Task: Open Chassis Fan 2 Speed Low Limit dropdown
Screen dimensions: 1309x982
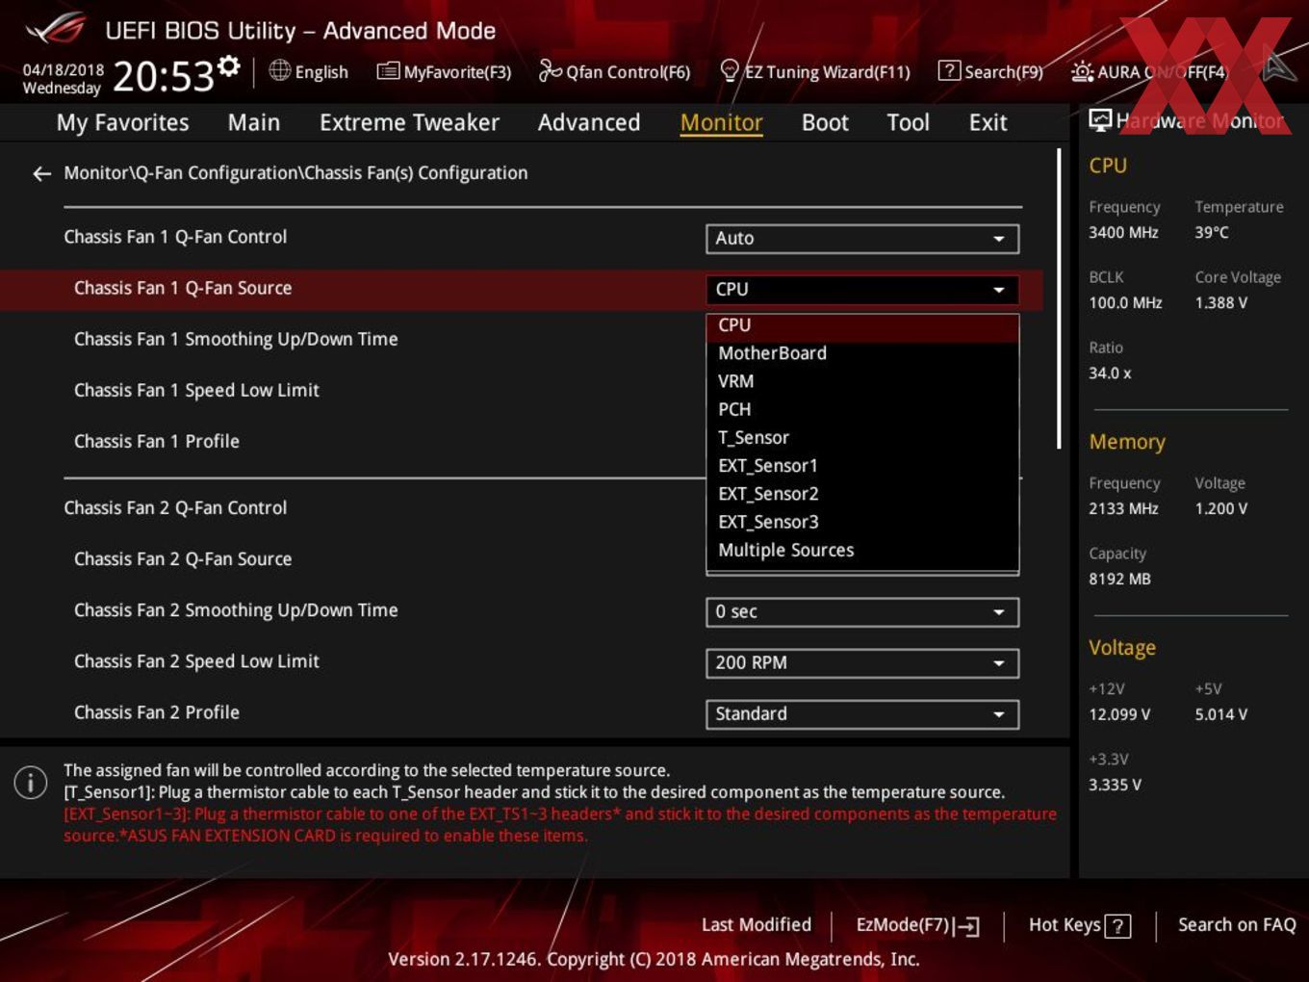Action: coord(862,663)
